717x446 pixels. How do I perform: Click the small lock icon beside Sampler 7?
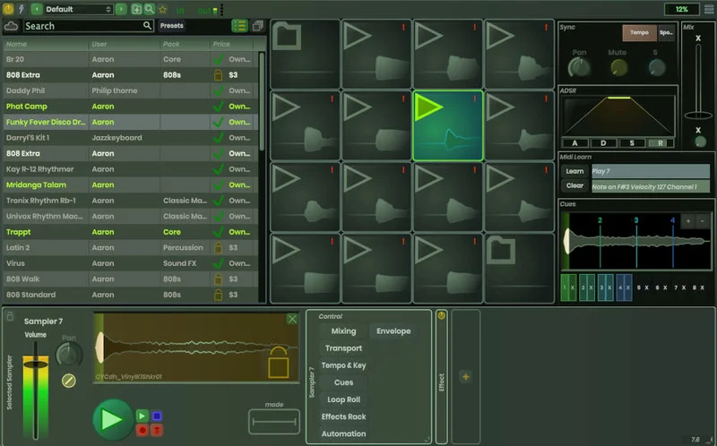[x=10, y=316]
